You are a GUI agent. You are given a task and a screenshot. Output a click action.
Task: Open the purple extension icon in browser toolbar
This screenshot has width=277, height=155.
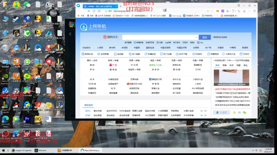click(223, 11)
